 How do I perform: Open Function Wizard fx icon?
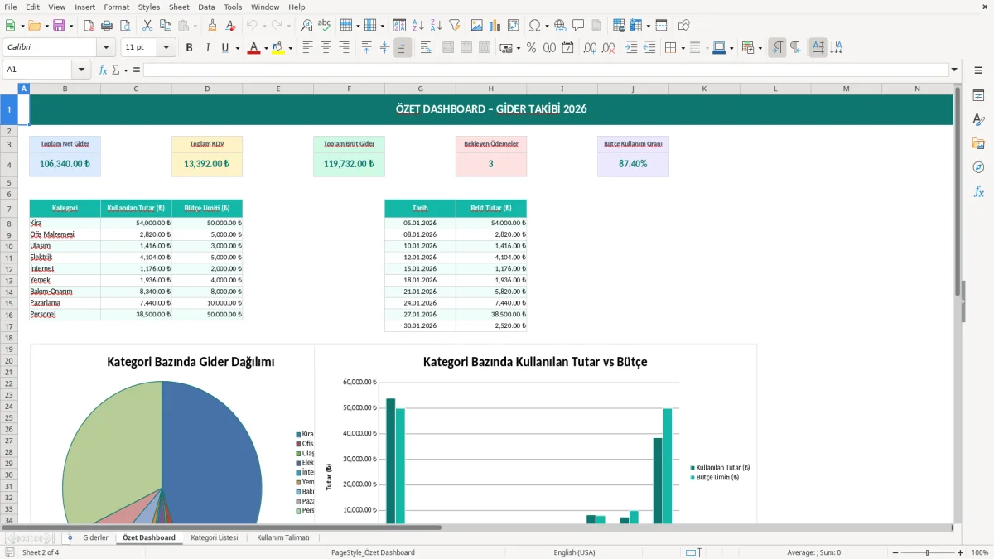[103, 70]
